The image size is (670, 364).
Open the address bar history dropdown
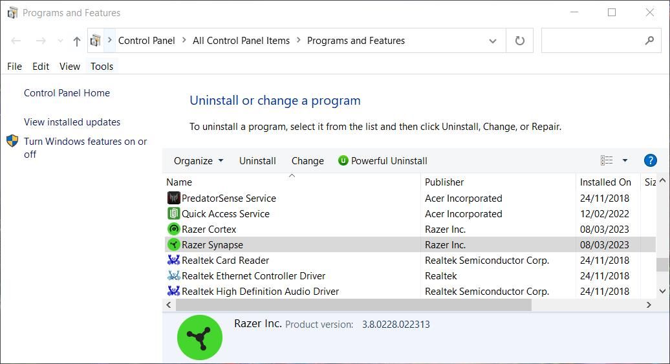(492, 41)
